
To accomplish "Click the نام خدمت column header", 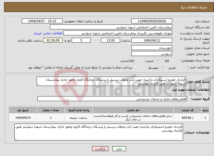I will coord(133,110).
